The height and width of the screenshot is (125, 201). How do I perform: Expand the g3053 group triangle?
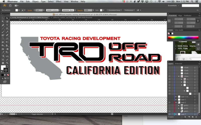click(x=179, y=105)
